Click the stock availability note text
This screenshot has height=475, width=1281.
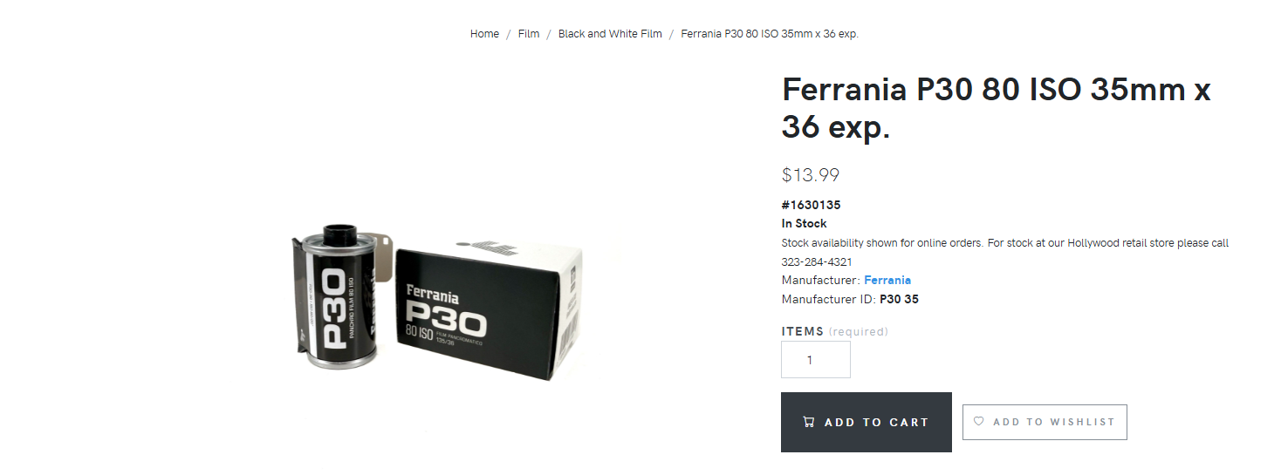[x=1005, y=252]
